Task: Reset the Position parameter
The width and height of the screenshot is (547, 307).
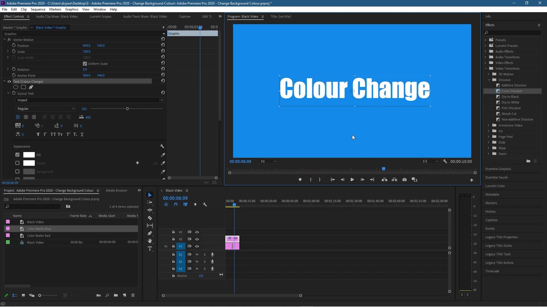Action: 163,45
